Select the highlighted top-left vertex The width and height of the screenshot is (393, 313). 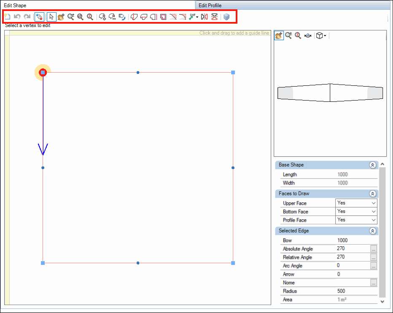coord(43,73)
